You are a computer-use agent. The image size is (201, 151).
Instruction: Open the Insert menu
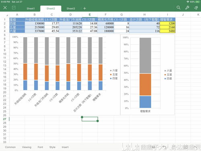(x=65, y=147)
